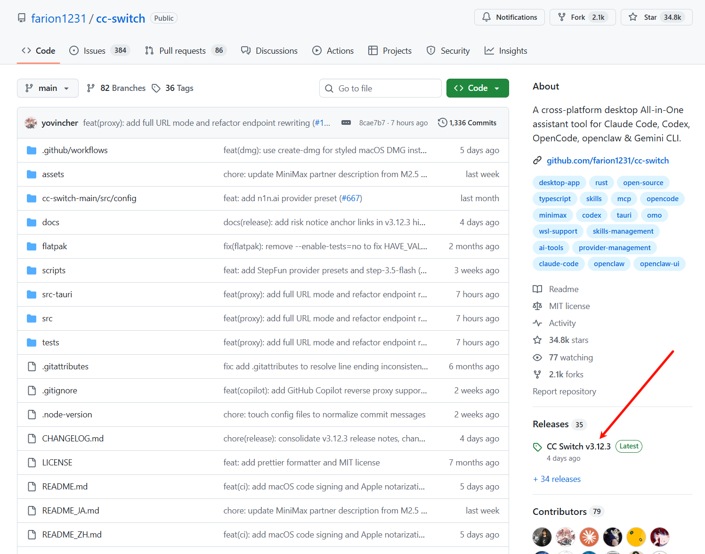Open pull request #667 link
Image resolution: width=705 pixels, height=554 pixels.
pos(350,198)
